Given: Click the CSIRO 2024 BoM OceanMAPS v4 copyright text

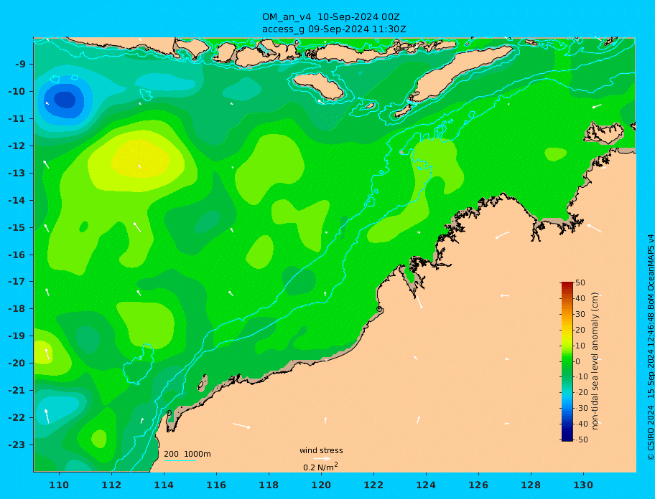Looking at the screenshot, I should (651, 347).
